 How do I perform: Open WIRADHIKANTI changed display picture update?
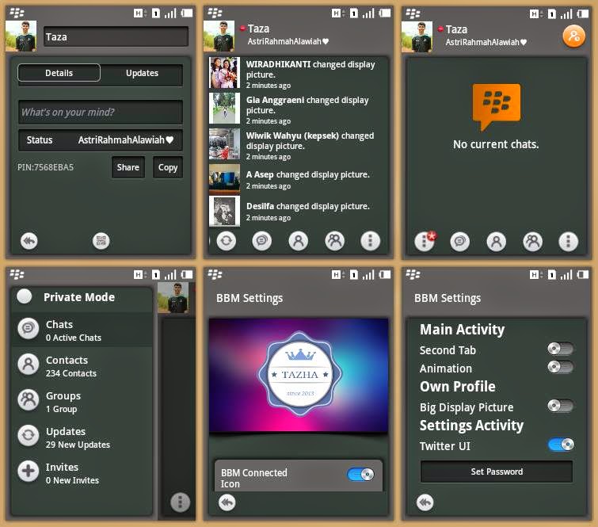click(x=299, y=74)
